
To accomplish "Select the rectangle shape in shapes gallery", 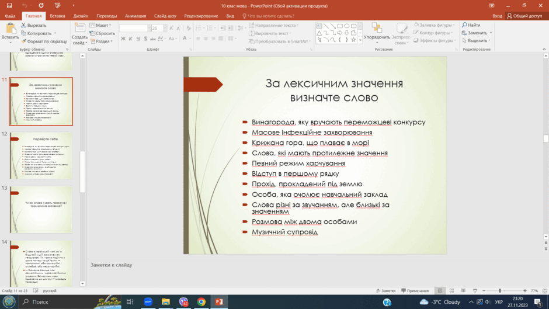I will tap(340, 26).
